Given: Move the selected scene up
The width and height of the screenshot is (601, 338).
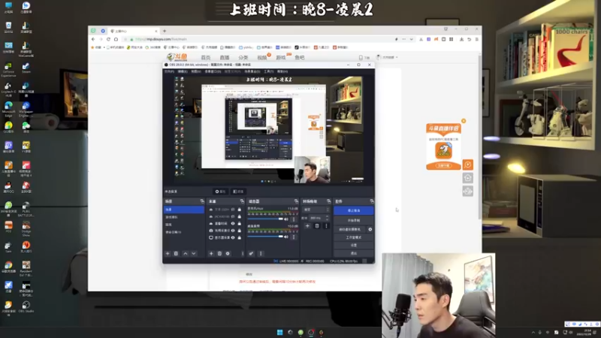Looking at the screenshot, I should (185, 254).
